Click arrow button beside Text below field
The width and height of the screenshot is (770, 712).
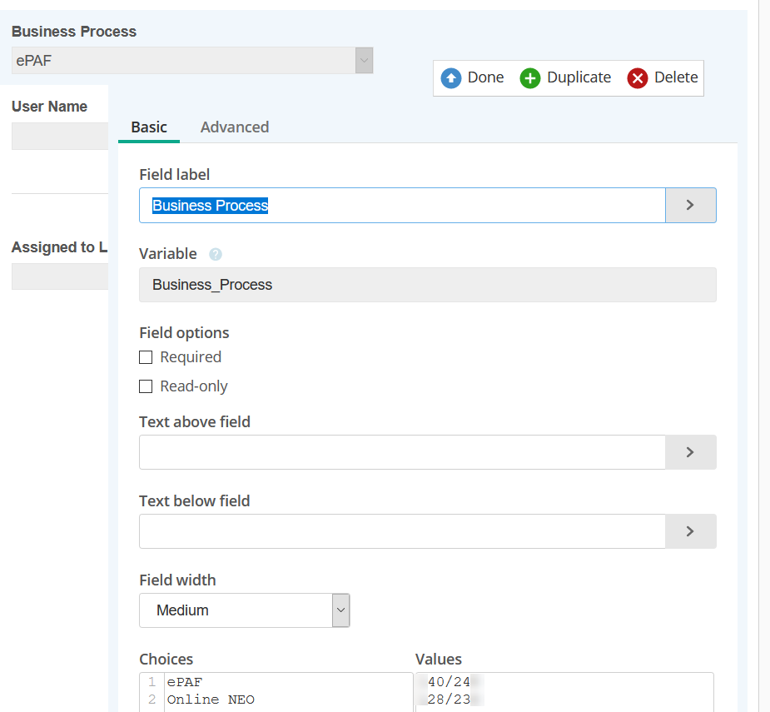pyautogui.click(x=690, y=531)
